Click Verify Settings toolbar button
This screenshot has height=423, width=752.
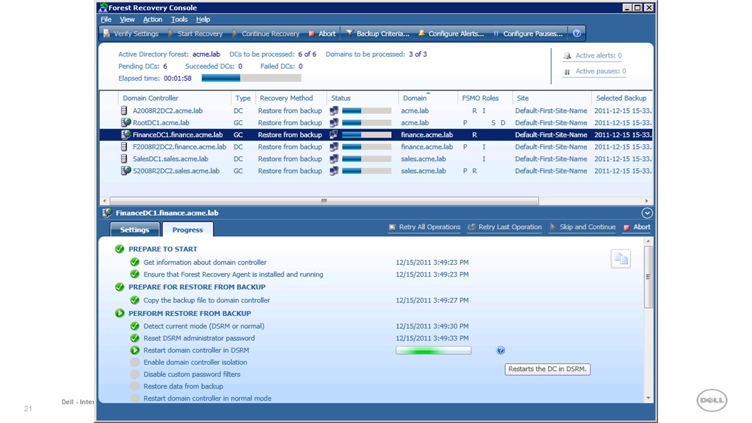coord(130,33)
